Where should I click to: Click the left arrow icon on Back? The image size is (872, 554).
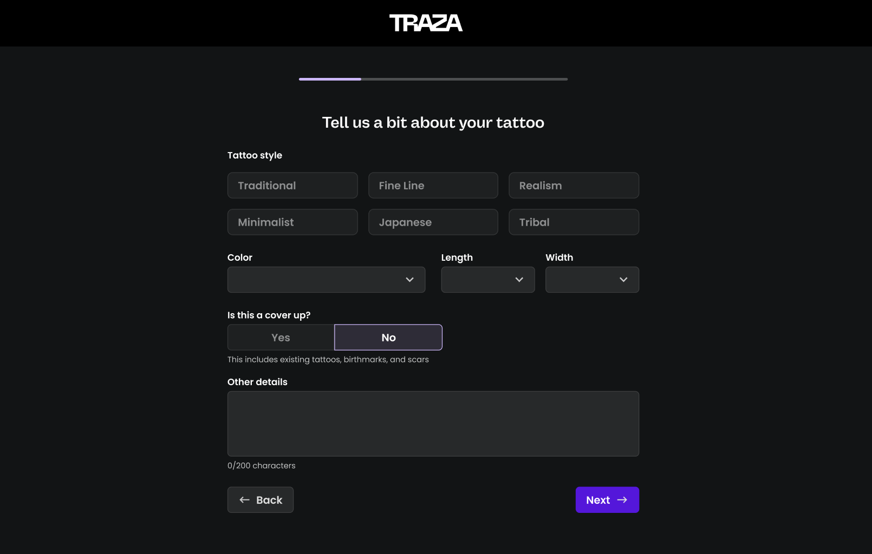245,500
